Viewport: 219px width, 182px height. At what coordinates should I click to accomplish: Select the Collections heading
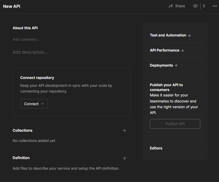click(23, 130)
